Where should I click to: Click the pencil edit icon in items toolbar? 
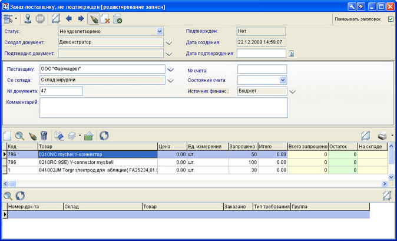(32, 136)
